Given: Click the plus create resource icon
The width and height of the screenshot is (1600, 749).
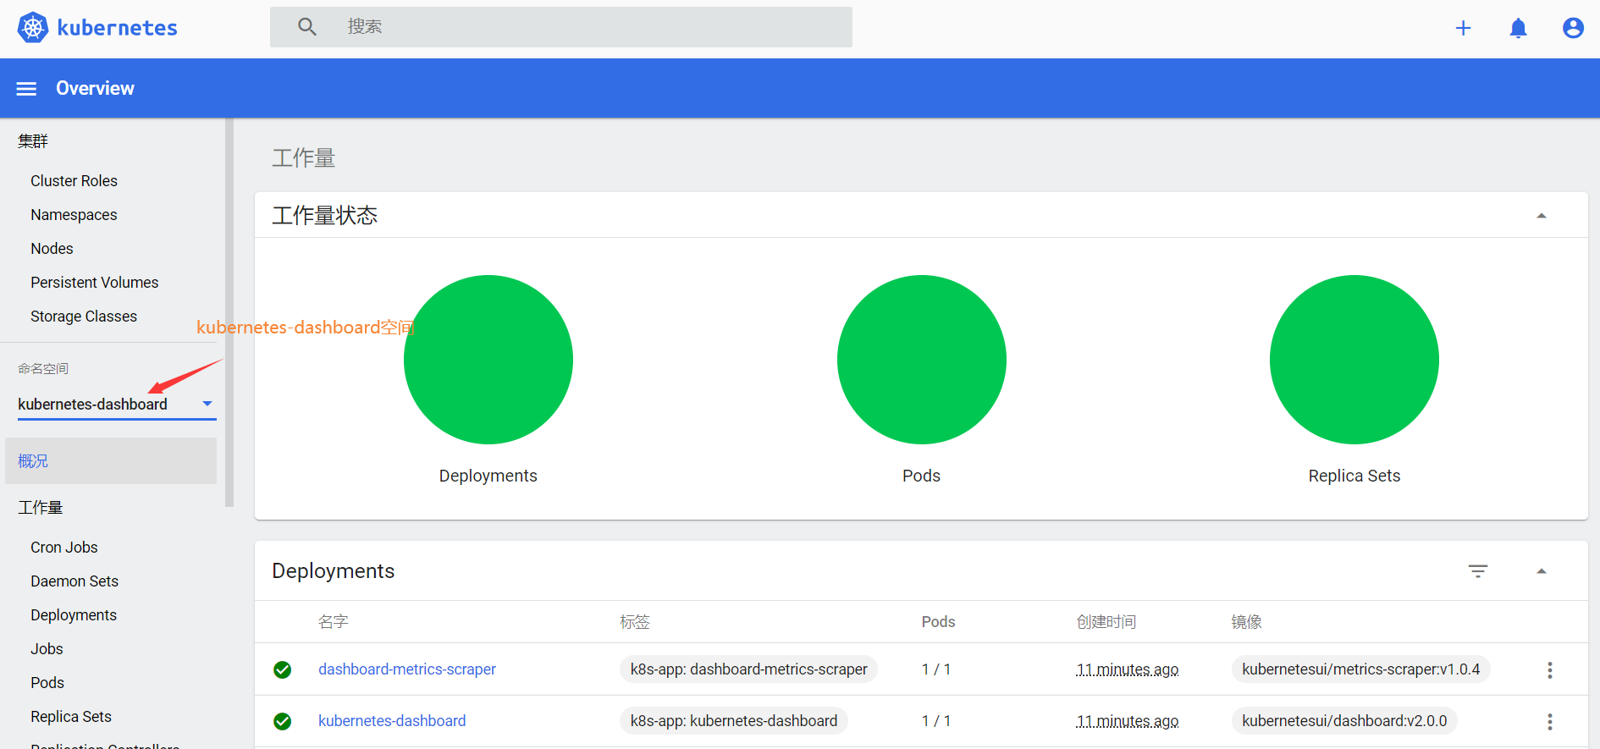Looking at the screenshot, I should pos(1463,28).
